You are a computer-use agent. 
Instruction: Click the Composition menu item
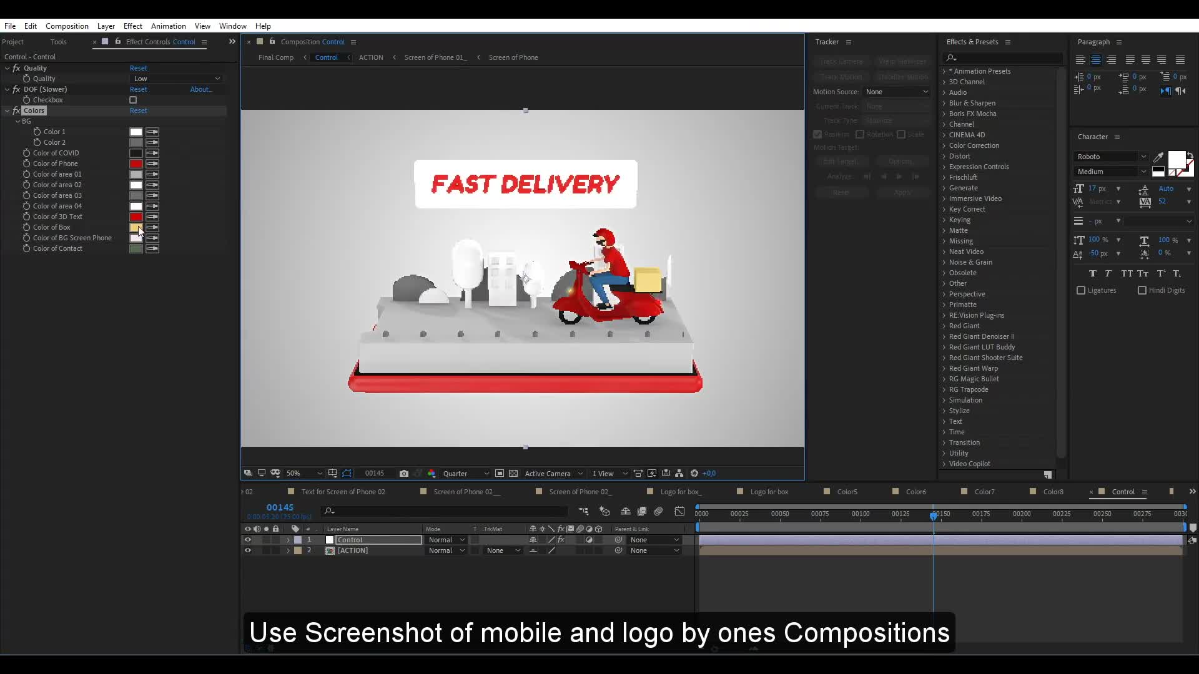(x=67, y=26)
